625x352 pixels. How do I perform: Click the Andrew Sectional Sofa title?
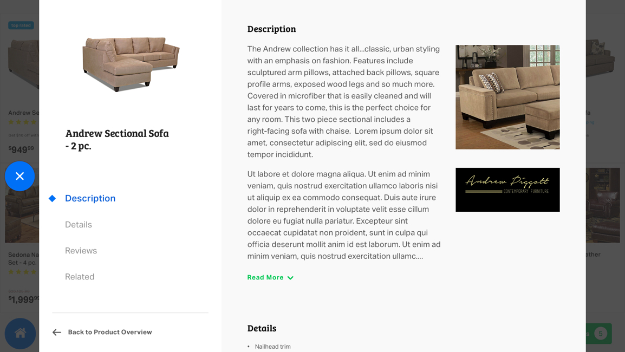tap(117, 139)
